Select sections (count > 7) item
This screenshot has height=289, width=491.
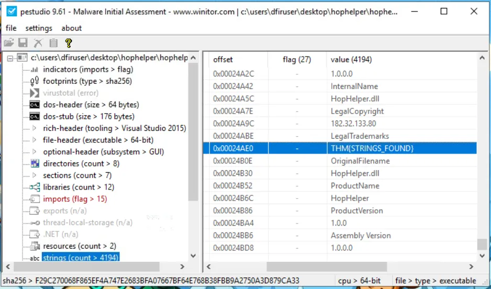coord(77,175)
